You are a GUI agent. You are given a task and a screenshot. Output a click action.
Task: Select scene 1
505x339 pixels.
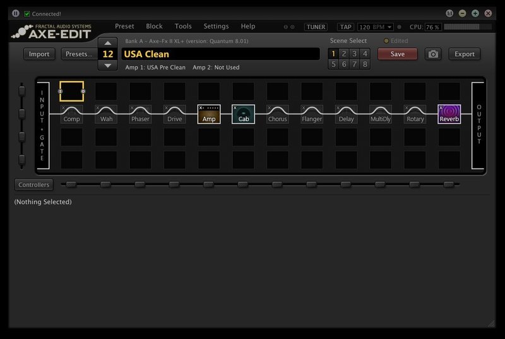tap(333, 54)
